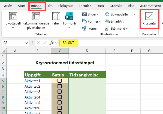Click the title Kryssrutor med tidsstämpel
The width and height of the screenshot is (163, 114).
[65, 63]
